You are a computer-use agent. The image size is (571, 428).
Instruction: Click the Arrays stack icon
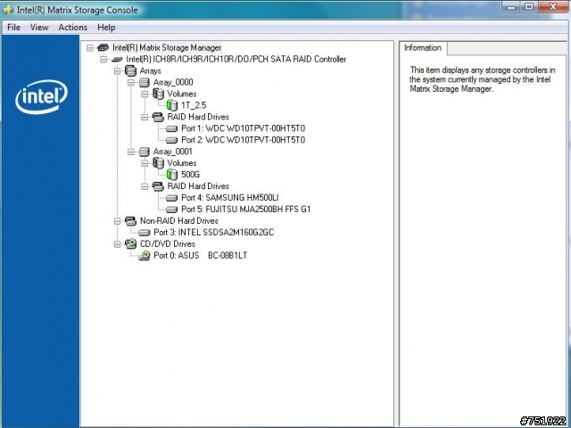point(130,70)
